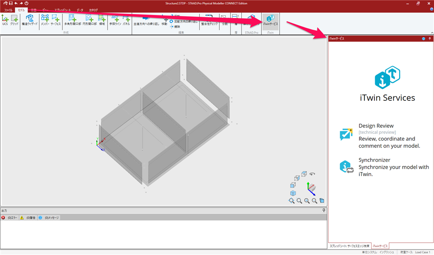434x255 pixels.
Task: Click the info icon in iTwin panel header
Action: click(x=424, y=39)
